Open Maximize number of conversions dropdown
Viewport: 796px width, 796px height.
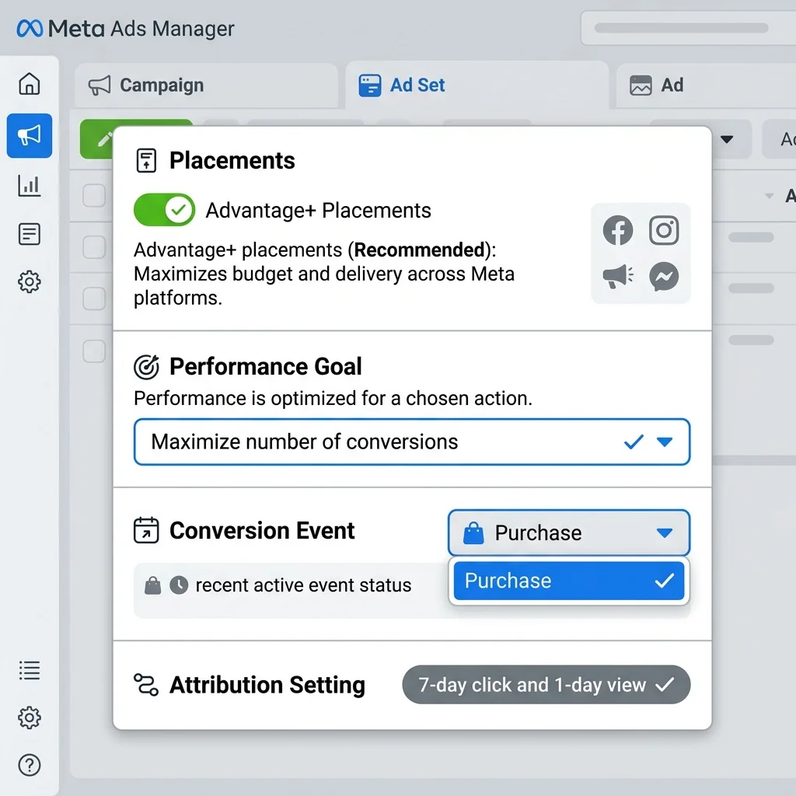tap(412, 442)
